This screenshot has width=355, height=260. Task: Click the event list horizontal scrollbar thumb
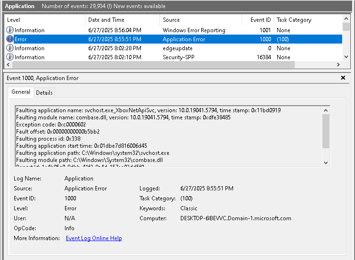pyautogui.click(x=153, y=64)
